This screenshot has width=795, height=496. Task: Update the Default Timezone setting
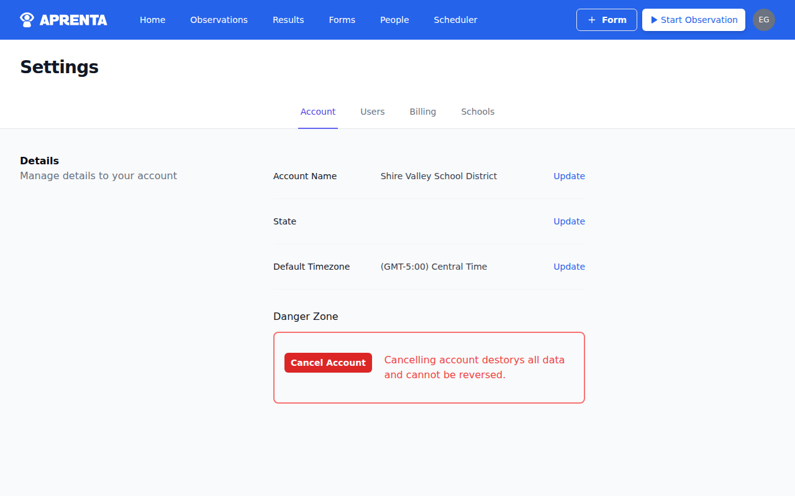pos(569,267)
